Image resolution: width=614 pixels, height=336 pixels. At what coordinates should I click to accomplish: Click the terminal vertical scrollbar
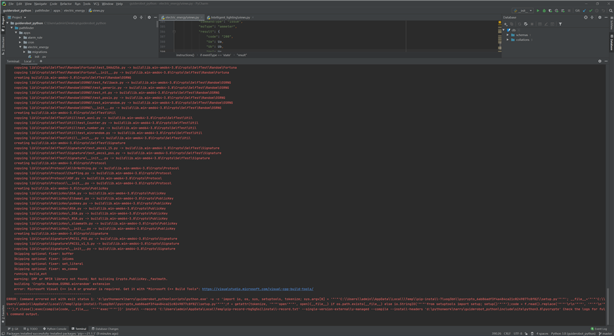point(608,307)
